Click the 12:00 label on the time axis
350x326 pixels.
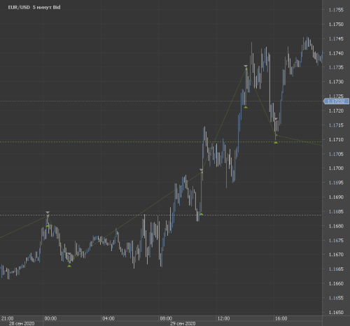pyautogui.click(x=223, y=318)
